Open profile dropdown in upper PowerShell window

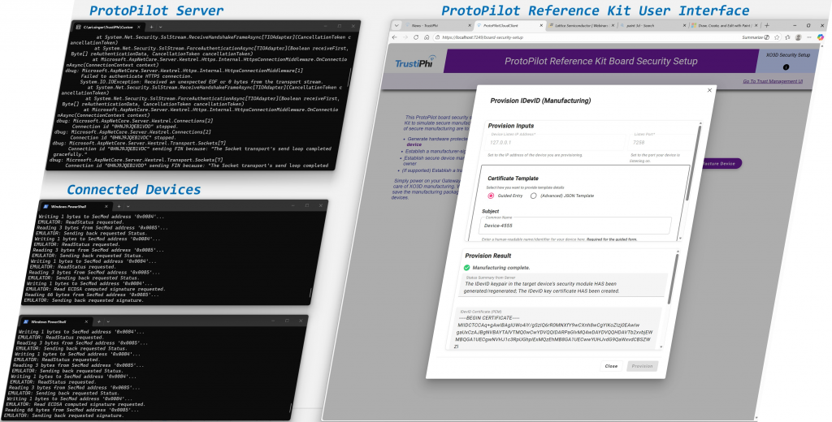pos(128,205)
